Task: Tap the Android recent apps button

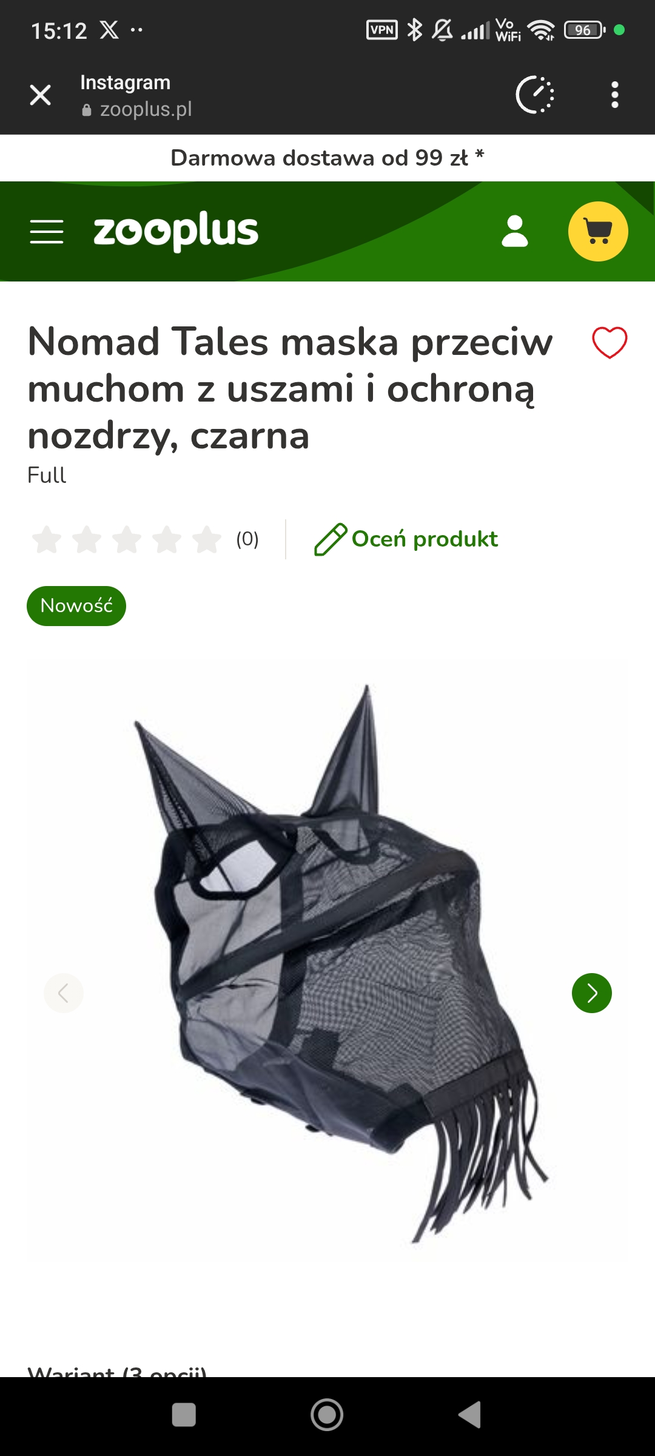Action: coord(184,1415)
